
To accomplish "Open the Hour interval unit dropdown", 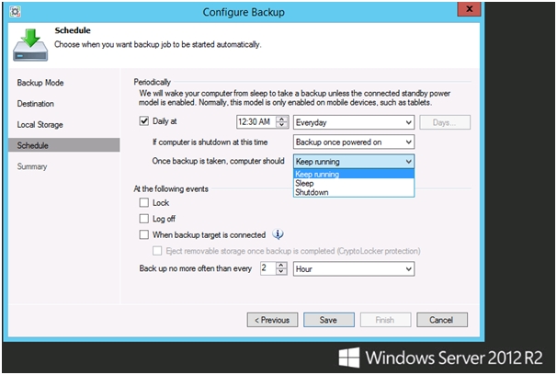I will pyautogui.click(x=354, y=268).
